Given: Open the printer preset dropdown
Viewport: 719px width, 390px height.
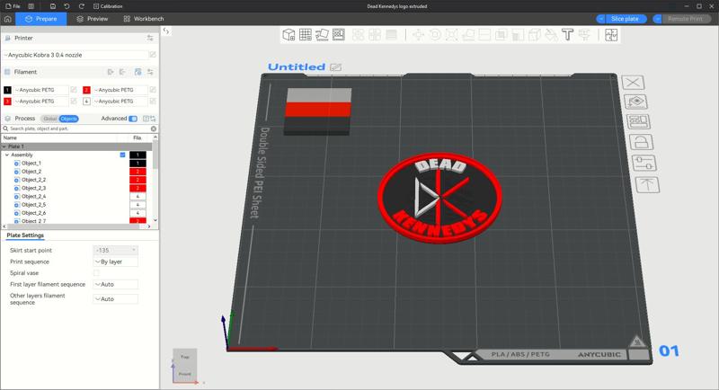Looking at the screenshot, I should pyautogui.click(x=75, y=55).
